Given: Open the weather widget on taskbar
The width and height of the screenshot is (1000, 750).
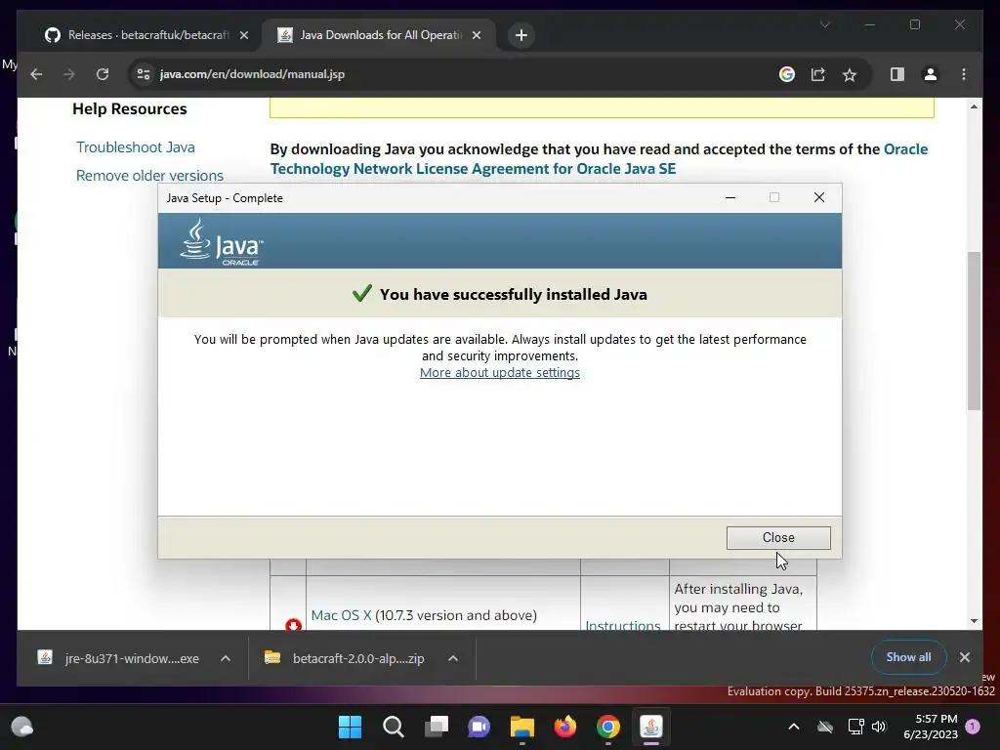Looking at the screenshot, I should (x=22, y=727).
